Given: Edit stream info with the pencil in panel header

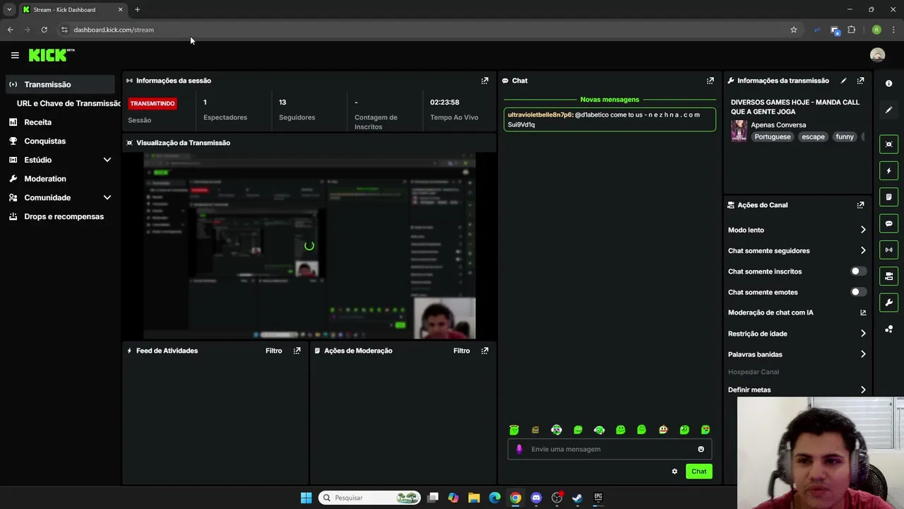Looking at the screenshot, I should [x=843, y=81].
